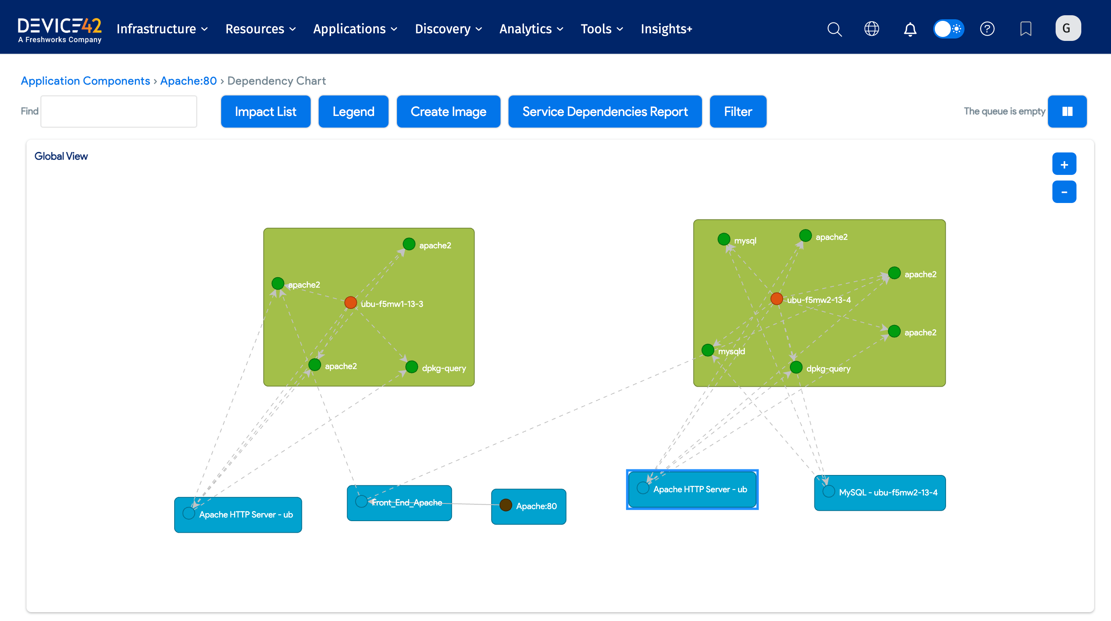Click the Service Dependencies Report button
1111x621 pixels.
click(604, 111)
